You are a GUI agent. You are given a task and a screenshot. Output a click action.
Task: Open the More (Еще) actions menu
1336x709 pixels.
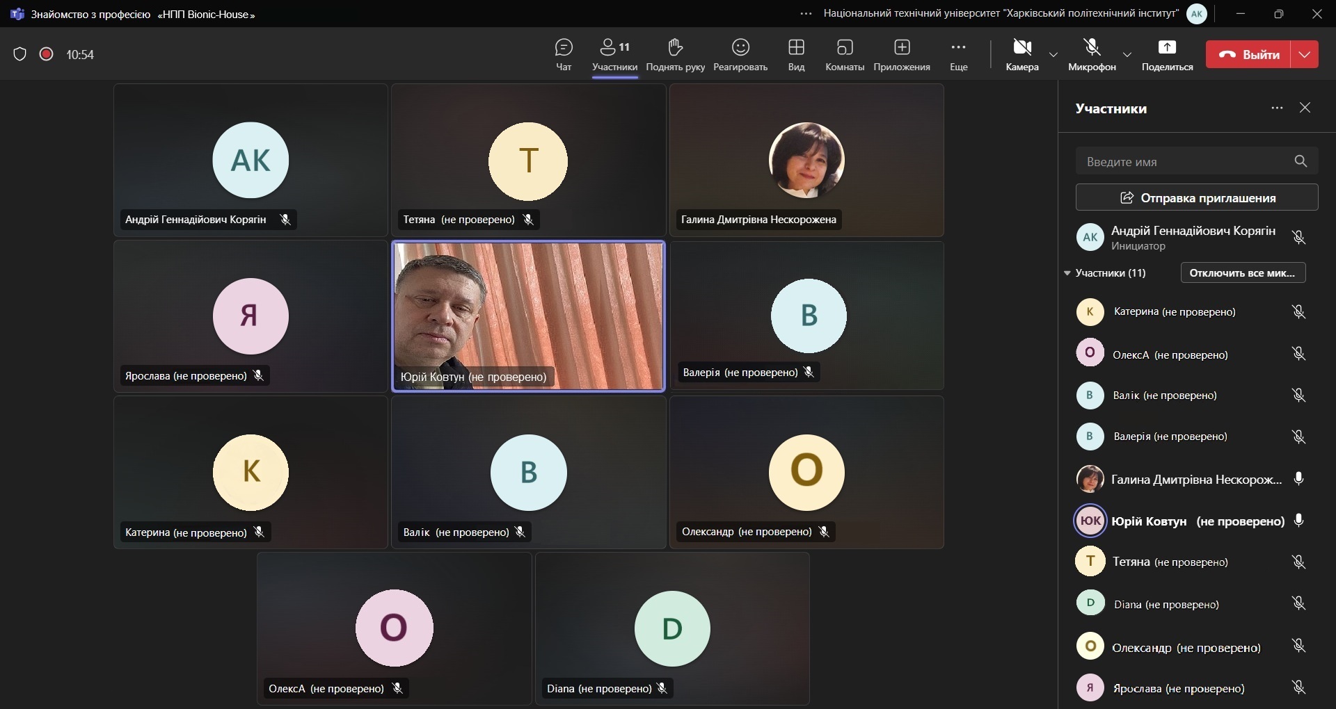click(958, 54)
